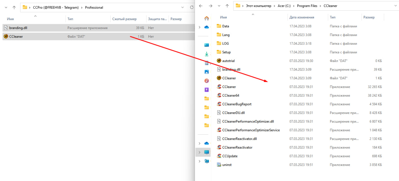Sort by Тип in Professional window

pos(70,19)
